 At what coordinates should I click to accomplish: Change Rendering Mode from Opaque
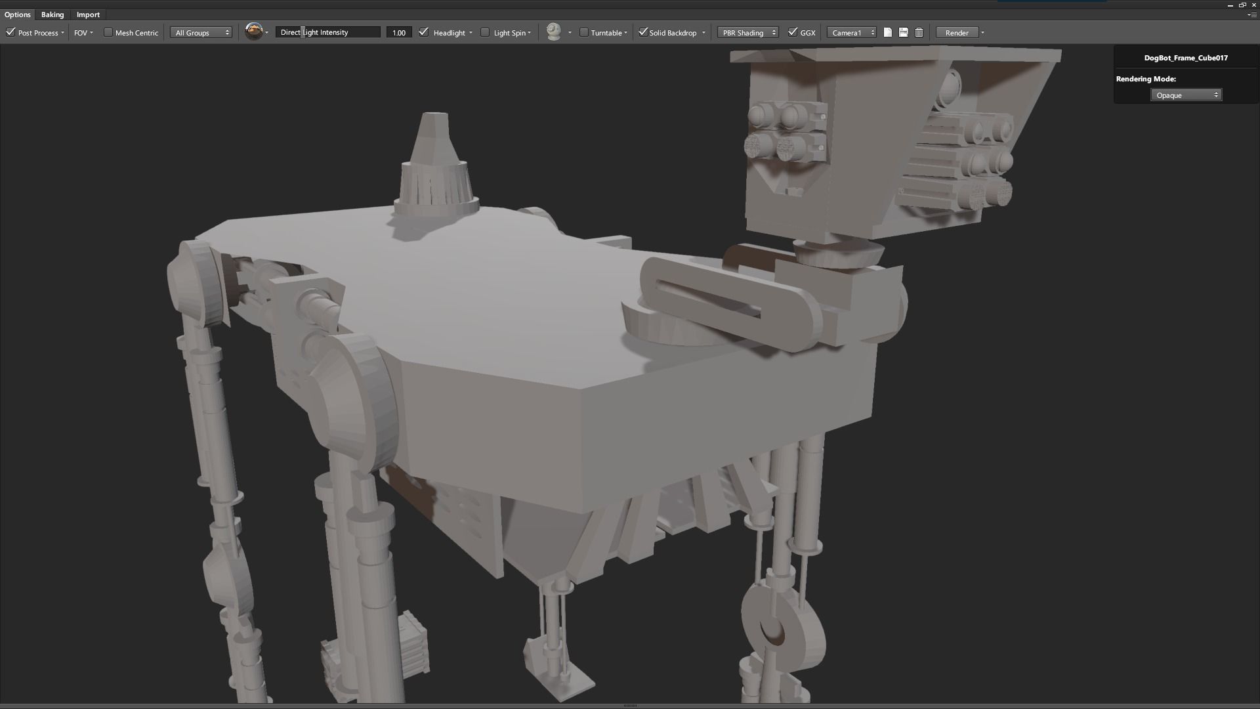1186,95
